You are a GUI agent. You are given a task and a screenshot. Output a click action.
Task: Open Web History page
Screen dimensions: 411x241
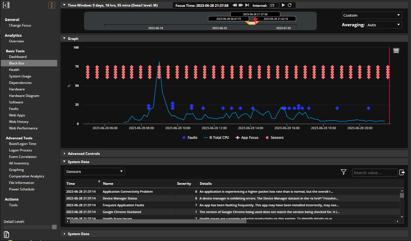[x=19, y=122]
